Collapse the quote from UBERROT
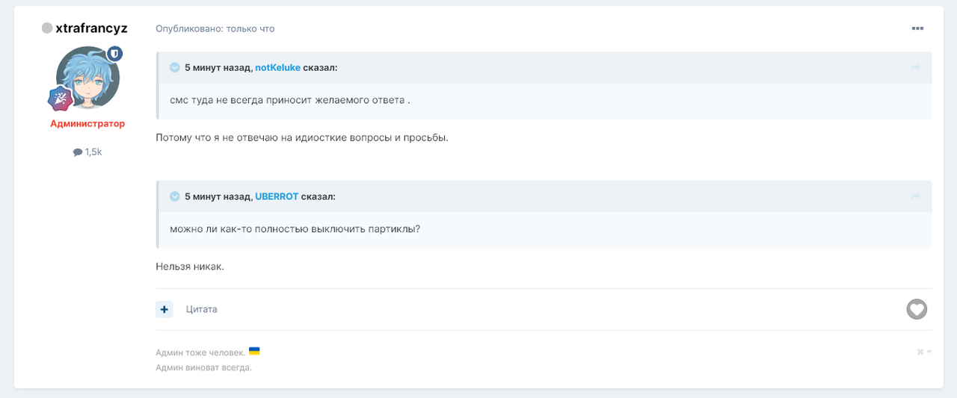Viewport: 957px width, 398px height. (x=175, y=196)
